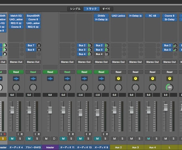The width and height of the screenshot is (182, 150).
Task: Open Read automation menu on Aux 2
Action: click(x=118, y=72)
